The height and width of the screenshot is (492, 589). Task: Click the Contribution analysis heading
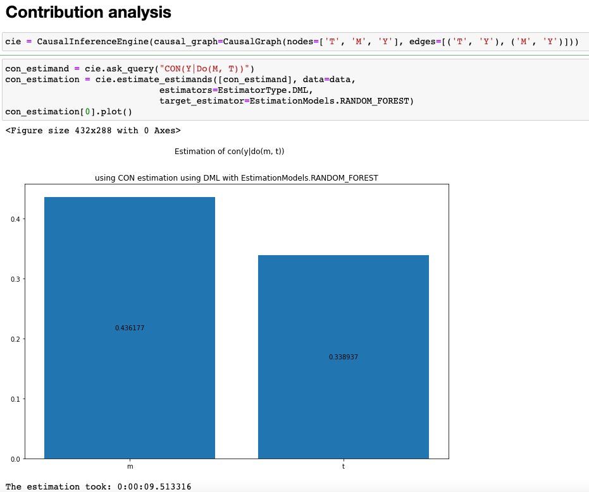[89, 13]
